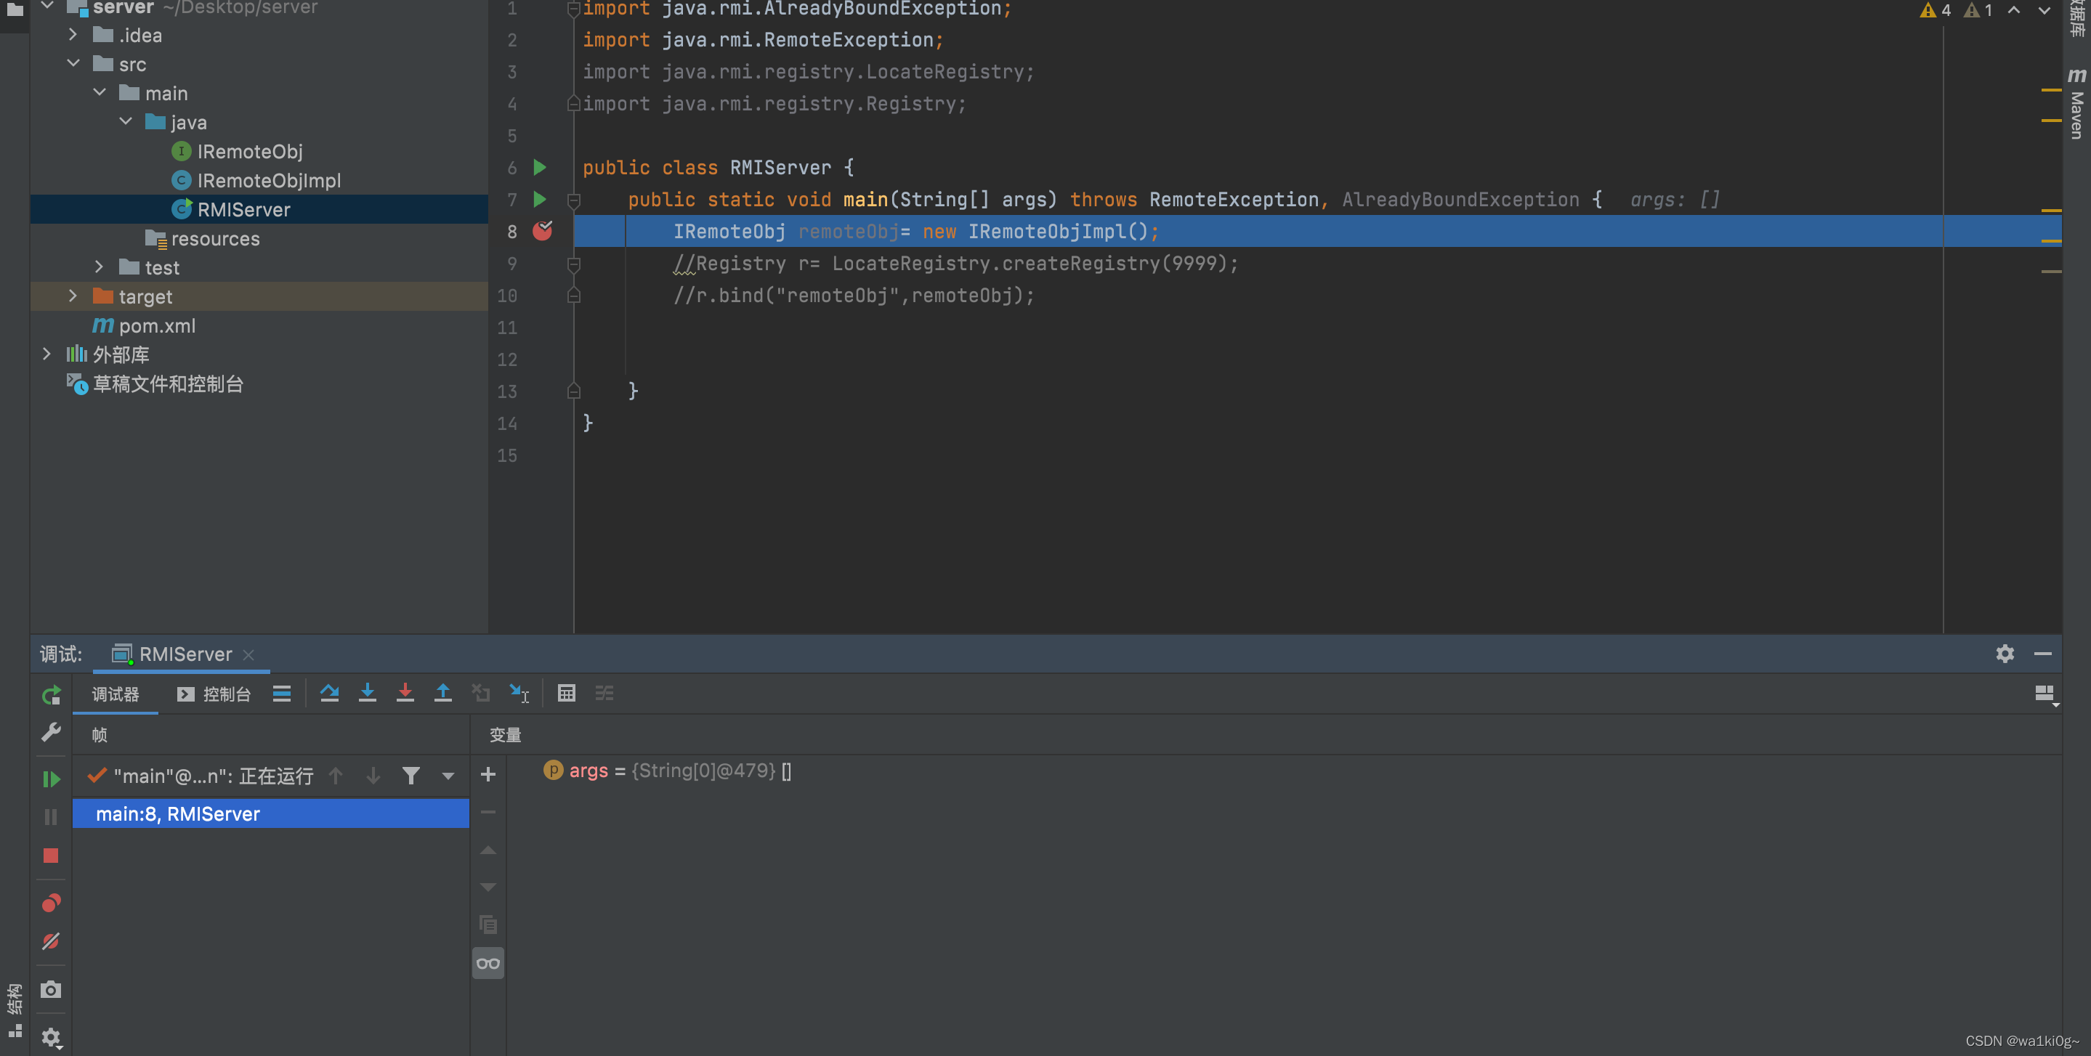Step into the method call
The height and width of the screenshot is (1056, 2091).
pos(368,693)
